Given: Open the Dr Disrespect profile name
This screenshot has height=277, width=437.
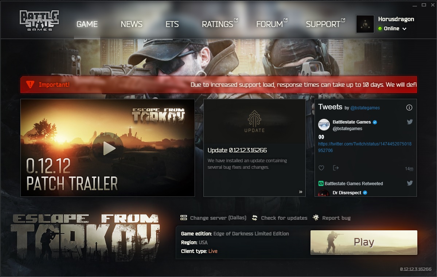Looking at the screenshot, I should click(347, 192).
